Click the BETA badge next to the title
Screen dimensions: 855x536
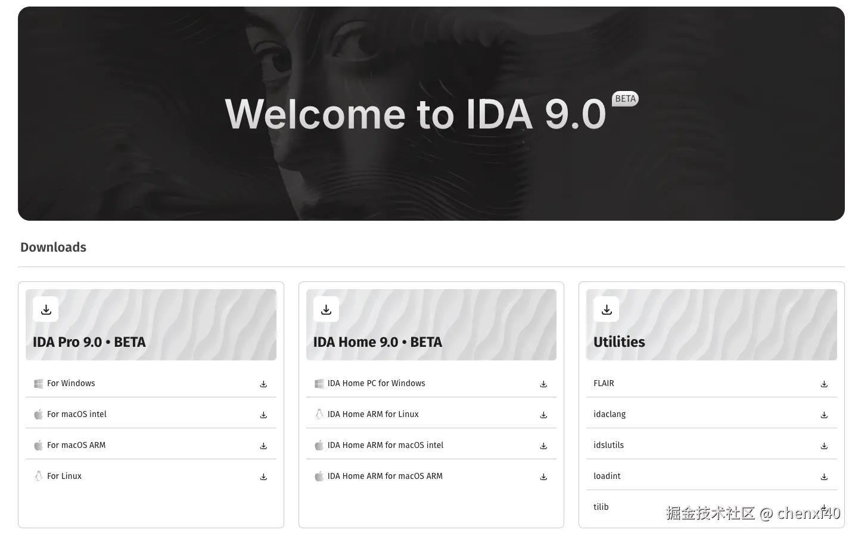click(626, 99)
